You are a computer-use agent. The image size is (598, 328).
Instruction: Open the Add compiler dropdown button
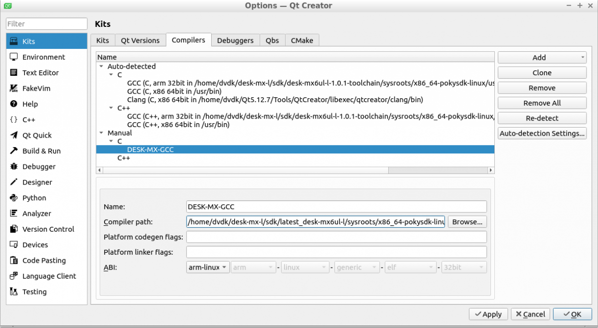[x=542, y=58]
